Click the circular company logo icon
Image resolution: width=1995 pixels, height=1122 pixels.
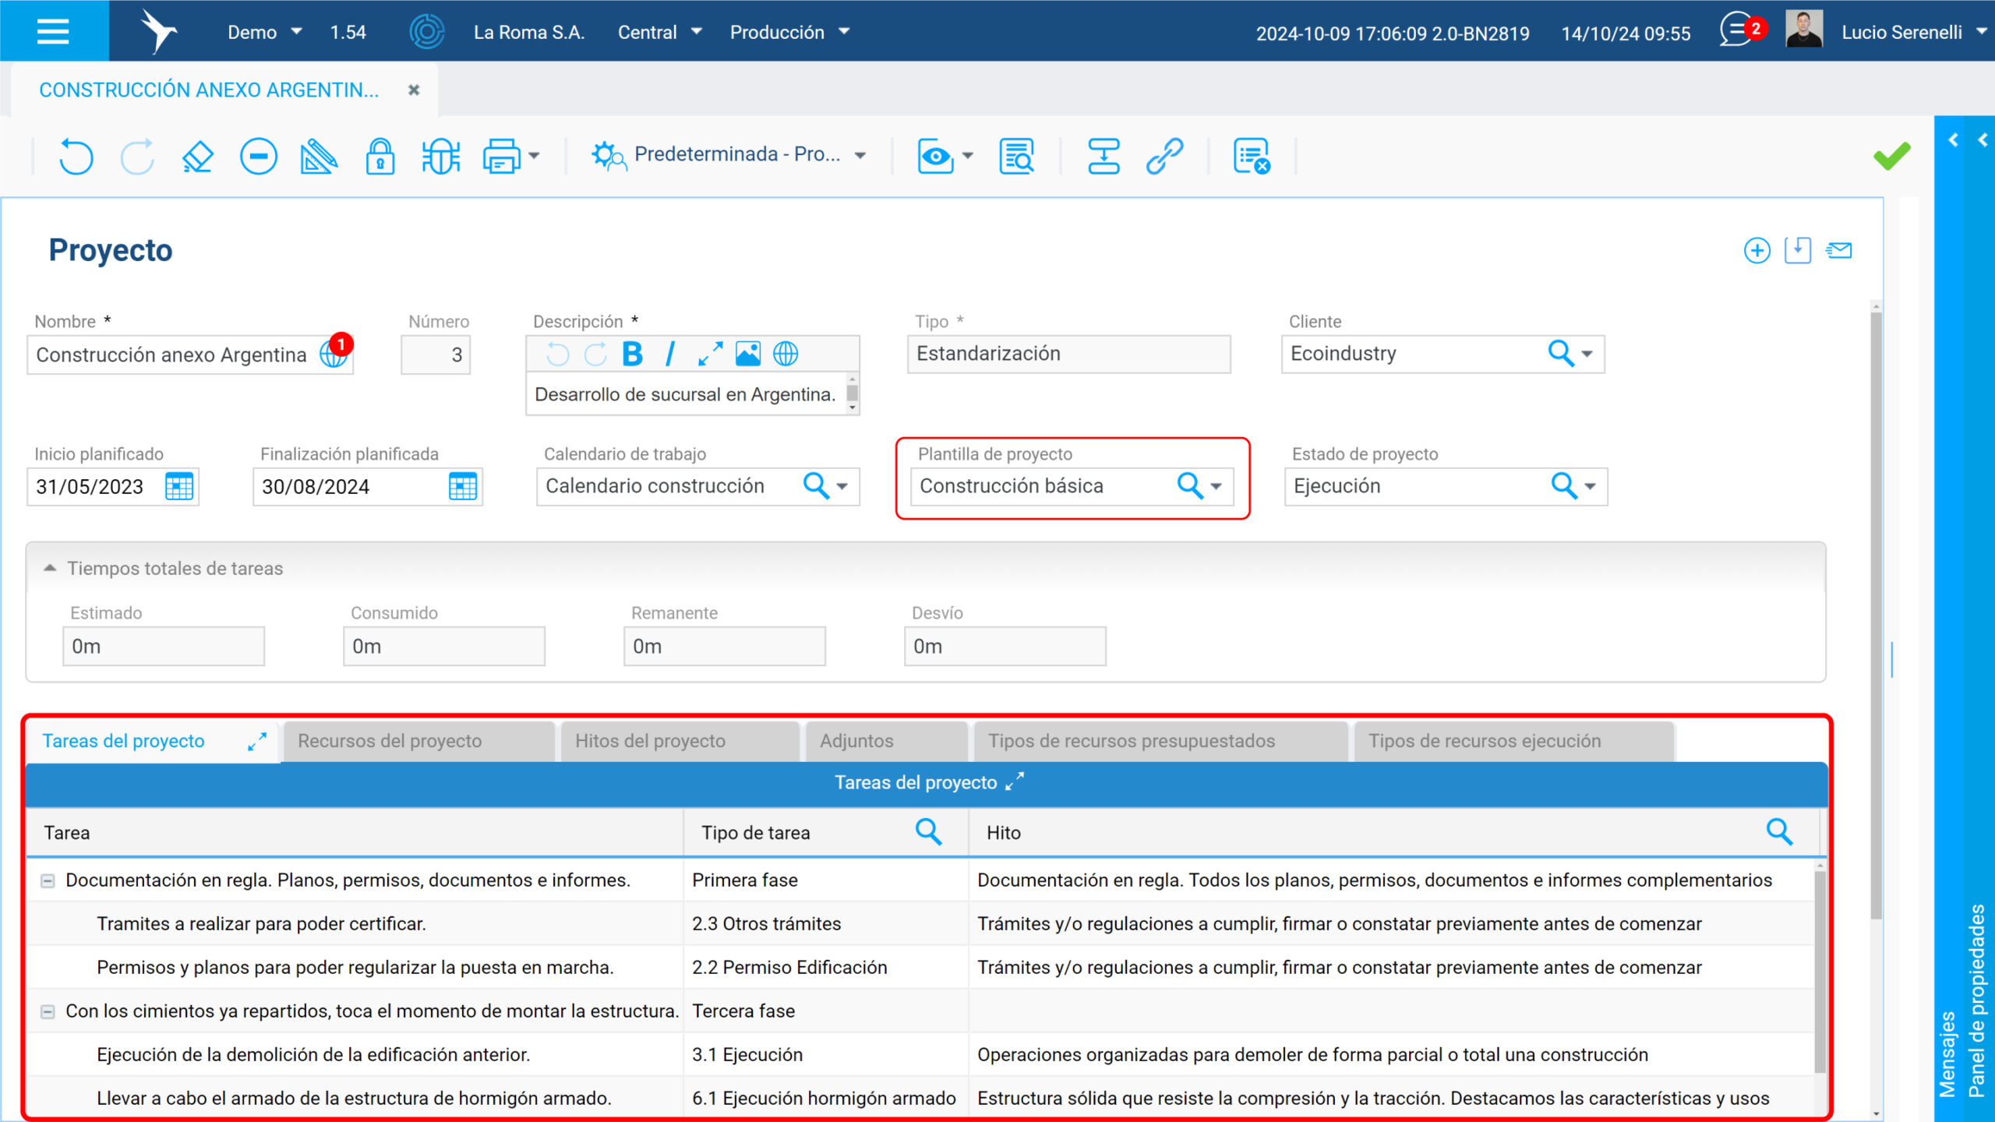(427, 31)
